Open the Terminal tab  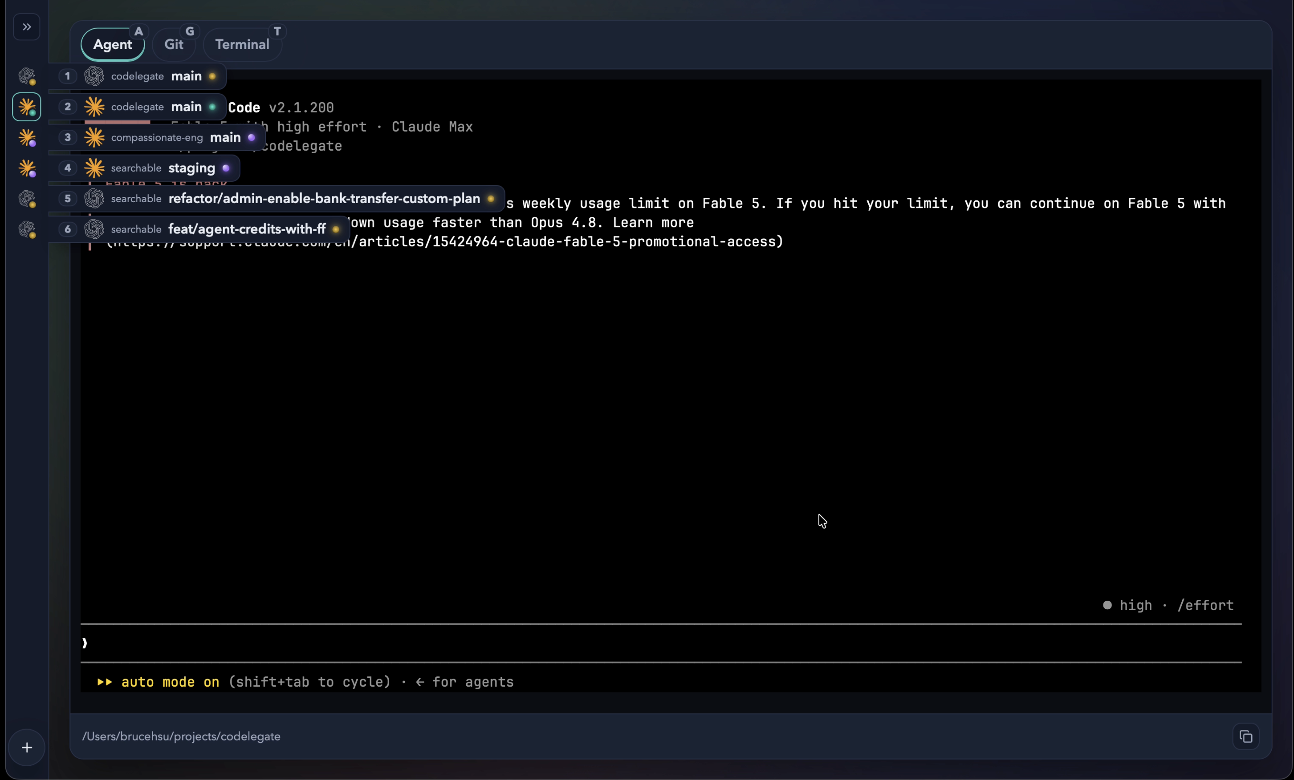242,45
